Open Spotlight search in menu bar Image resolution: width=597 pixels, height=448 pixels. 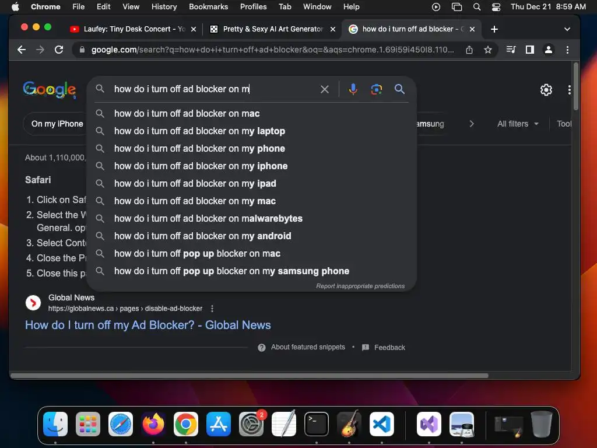477,7
